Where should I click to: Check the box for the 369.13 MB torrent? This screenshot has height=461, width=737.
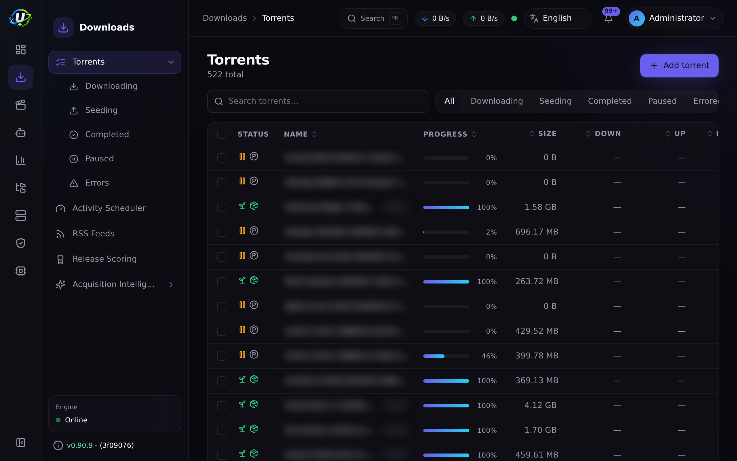pos(221,381)
